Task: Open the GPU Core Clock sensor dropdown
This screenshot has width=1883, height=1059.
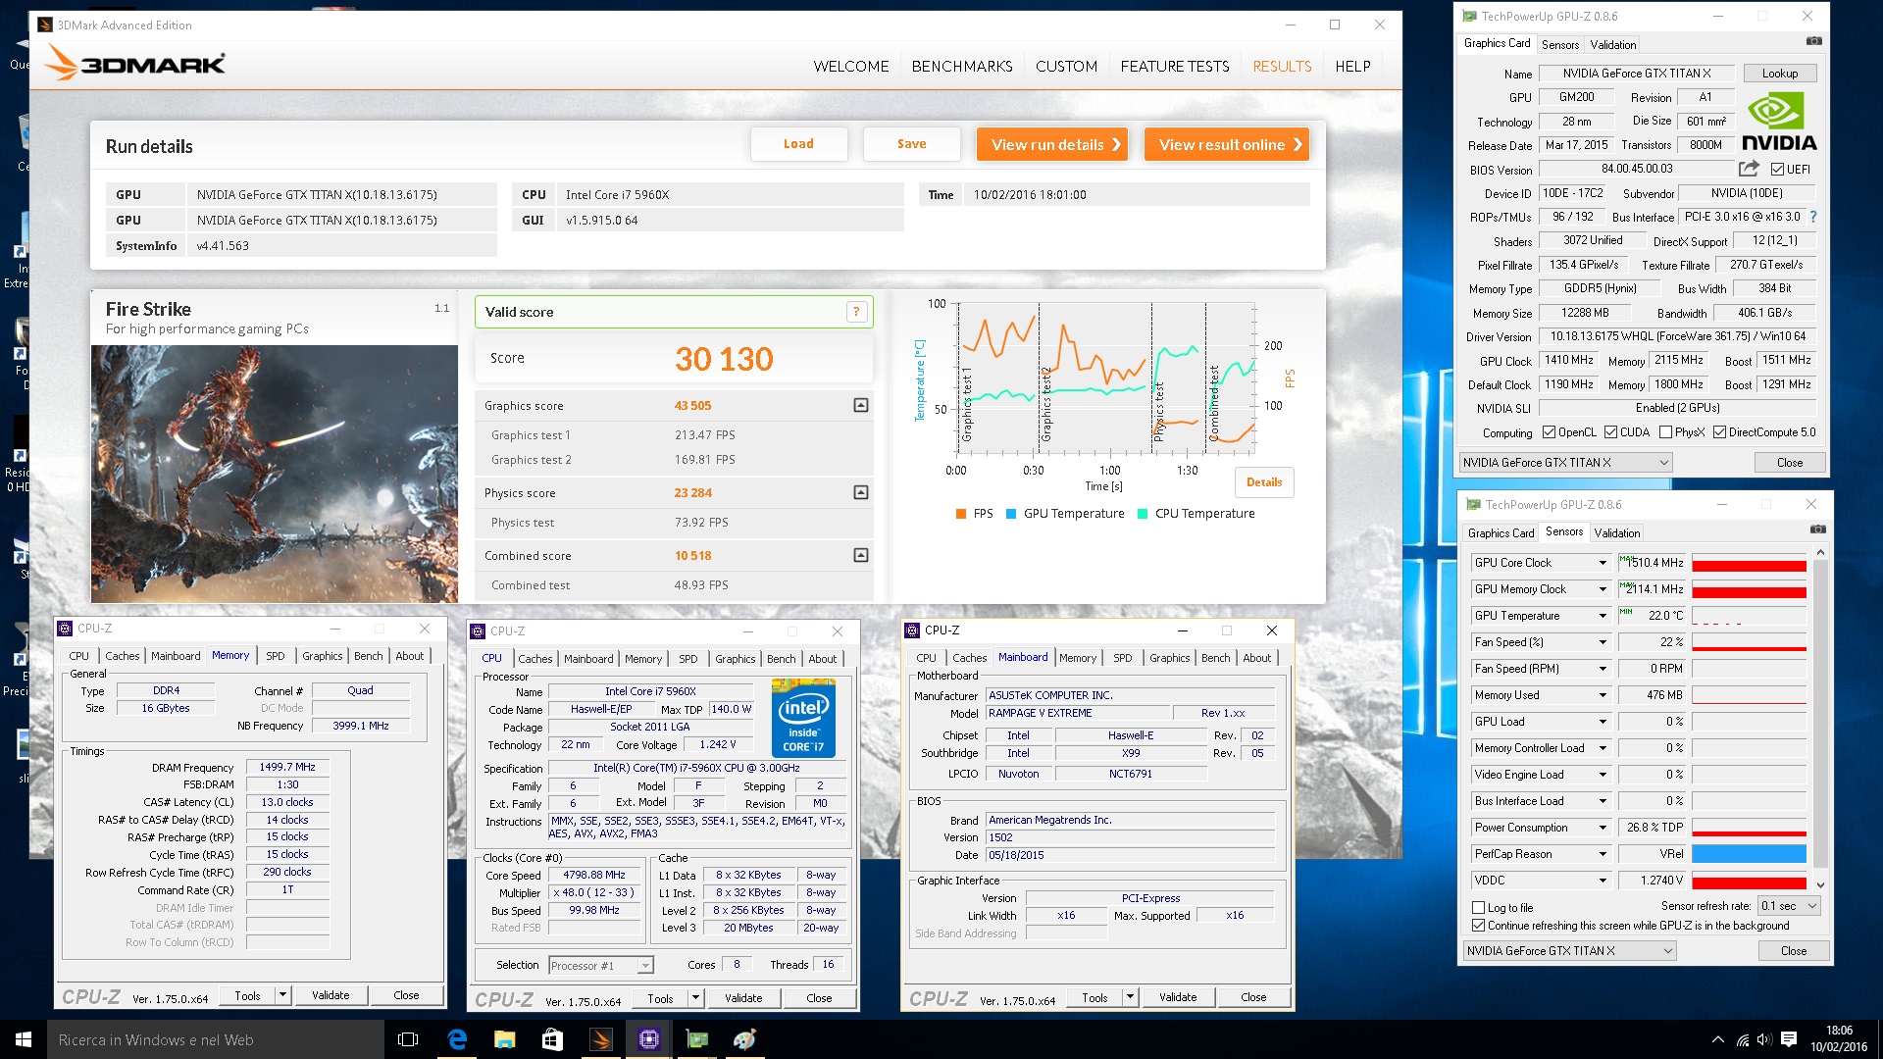Action: tap(1603, 563)
